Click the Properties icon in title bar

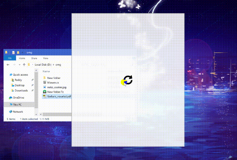pyautogui.click(x=13, y=52)
